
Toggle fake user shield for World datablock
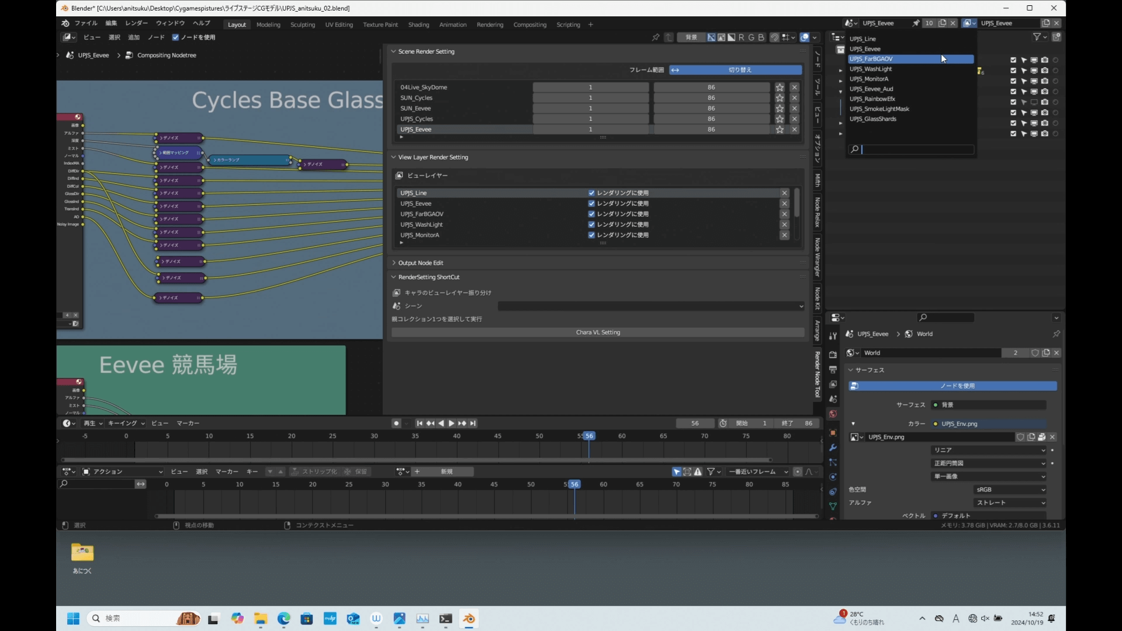coord(1035,353)
